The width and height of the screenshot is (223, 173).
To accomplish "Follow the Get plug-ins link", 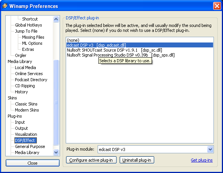I will click(202, 160).
